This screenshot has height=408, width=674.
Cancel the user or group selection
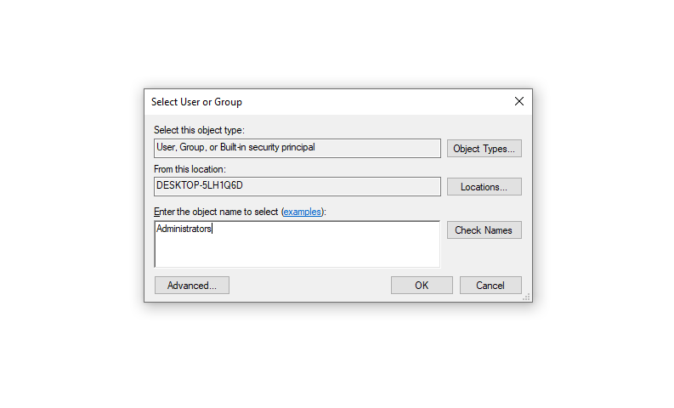[x=490, y=286]
